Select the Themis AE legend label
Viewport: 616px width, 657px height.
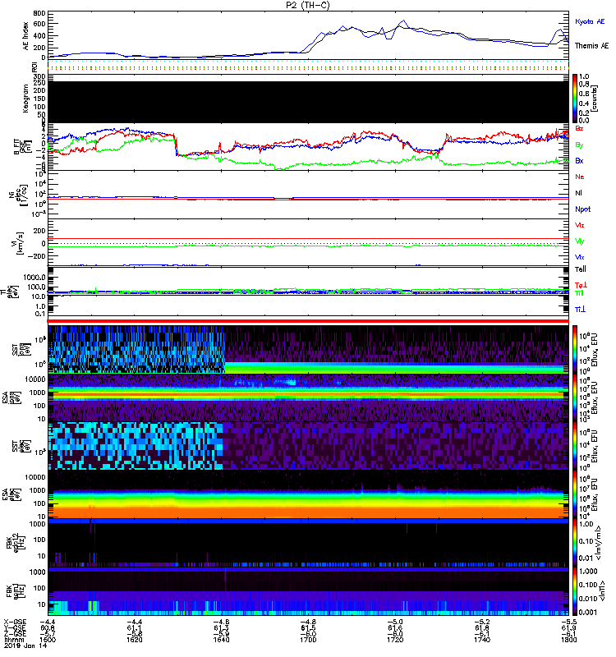tap(591, 46)
